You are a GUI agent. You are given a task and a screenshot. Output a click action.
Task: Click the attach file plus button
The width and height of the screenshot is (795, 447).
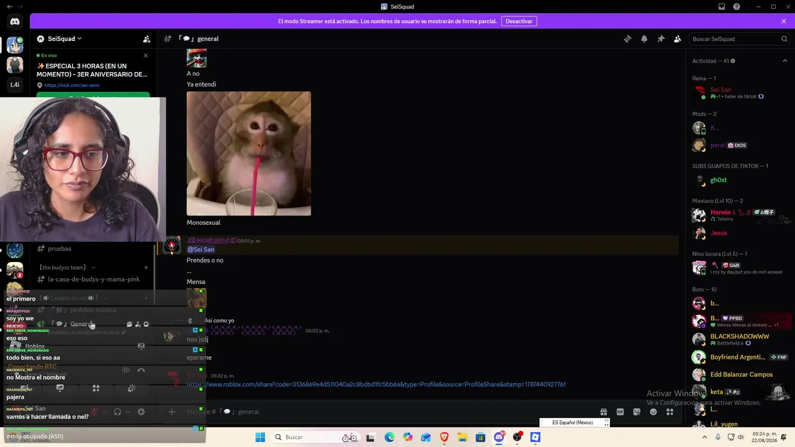point(172,412)
